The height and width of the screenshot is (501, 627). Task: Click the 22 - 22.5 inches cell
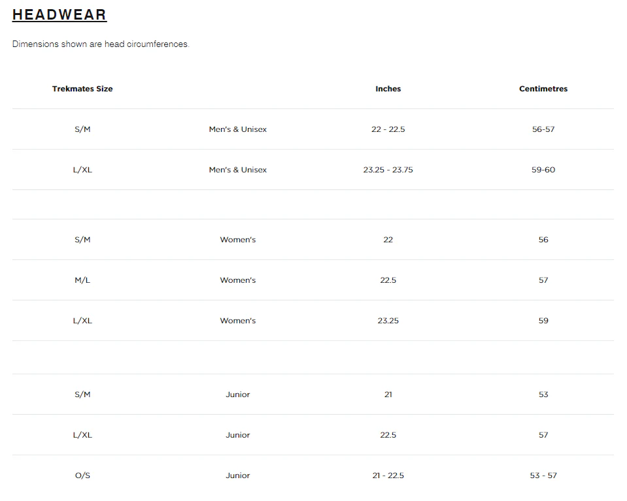coord(388,129)
